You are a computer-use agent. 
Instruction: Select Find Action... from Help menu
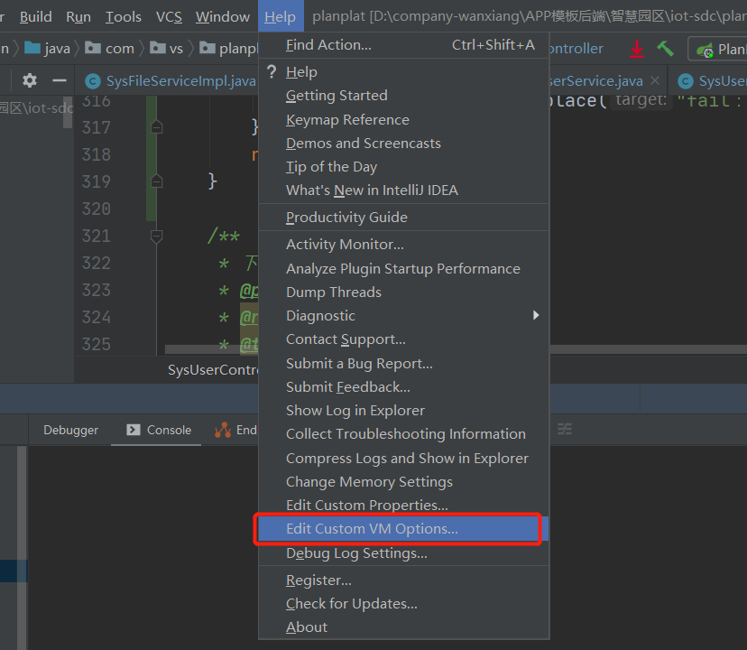coord(403,45)
